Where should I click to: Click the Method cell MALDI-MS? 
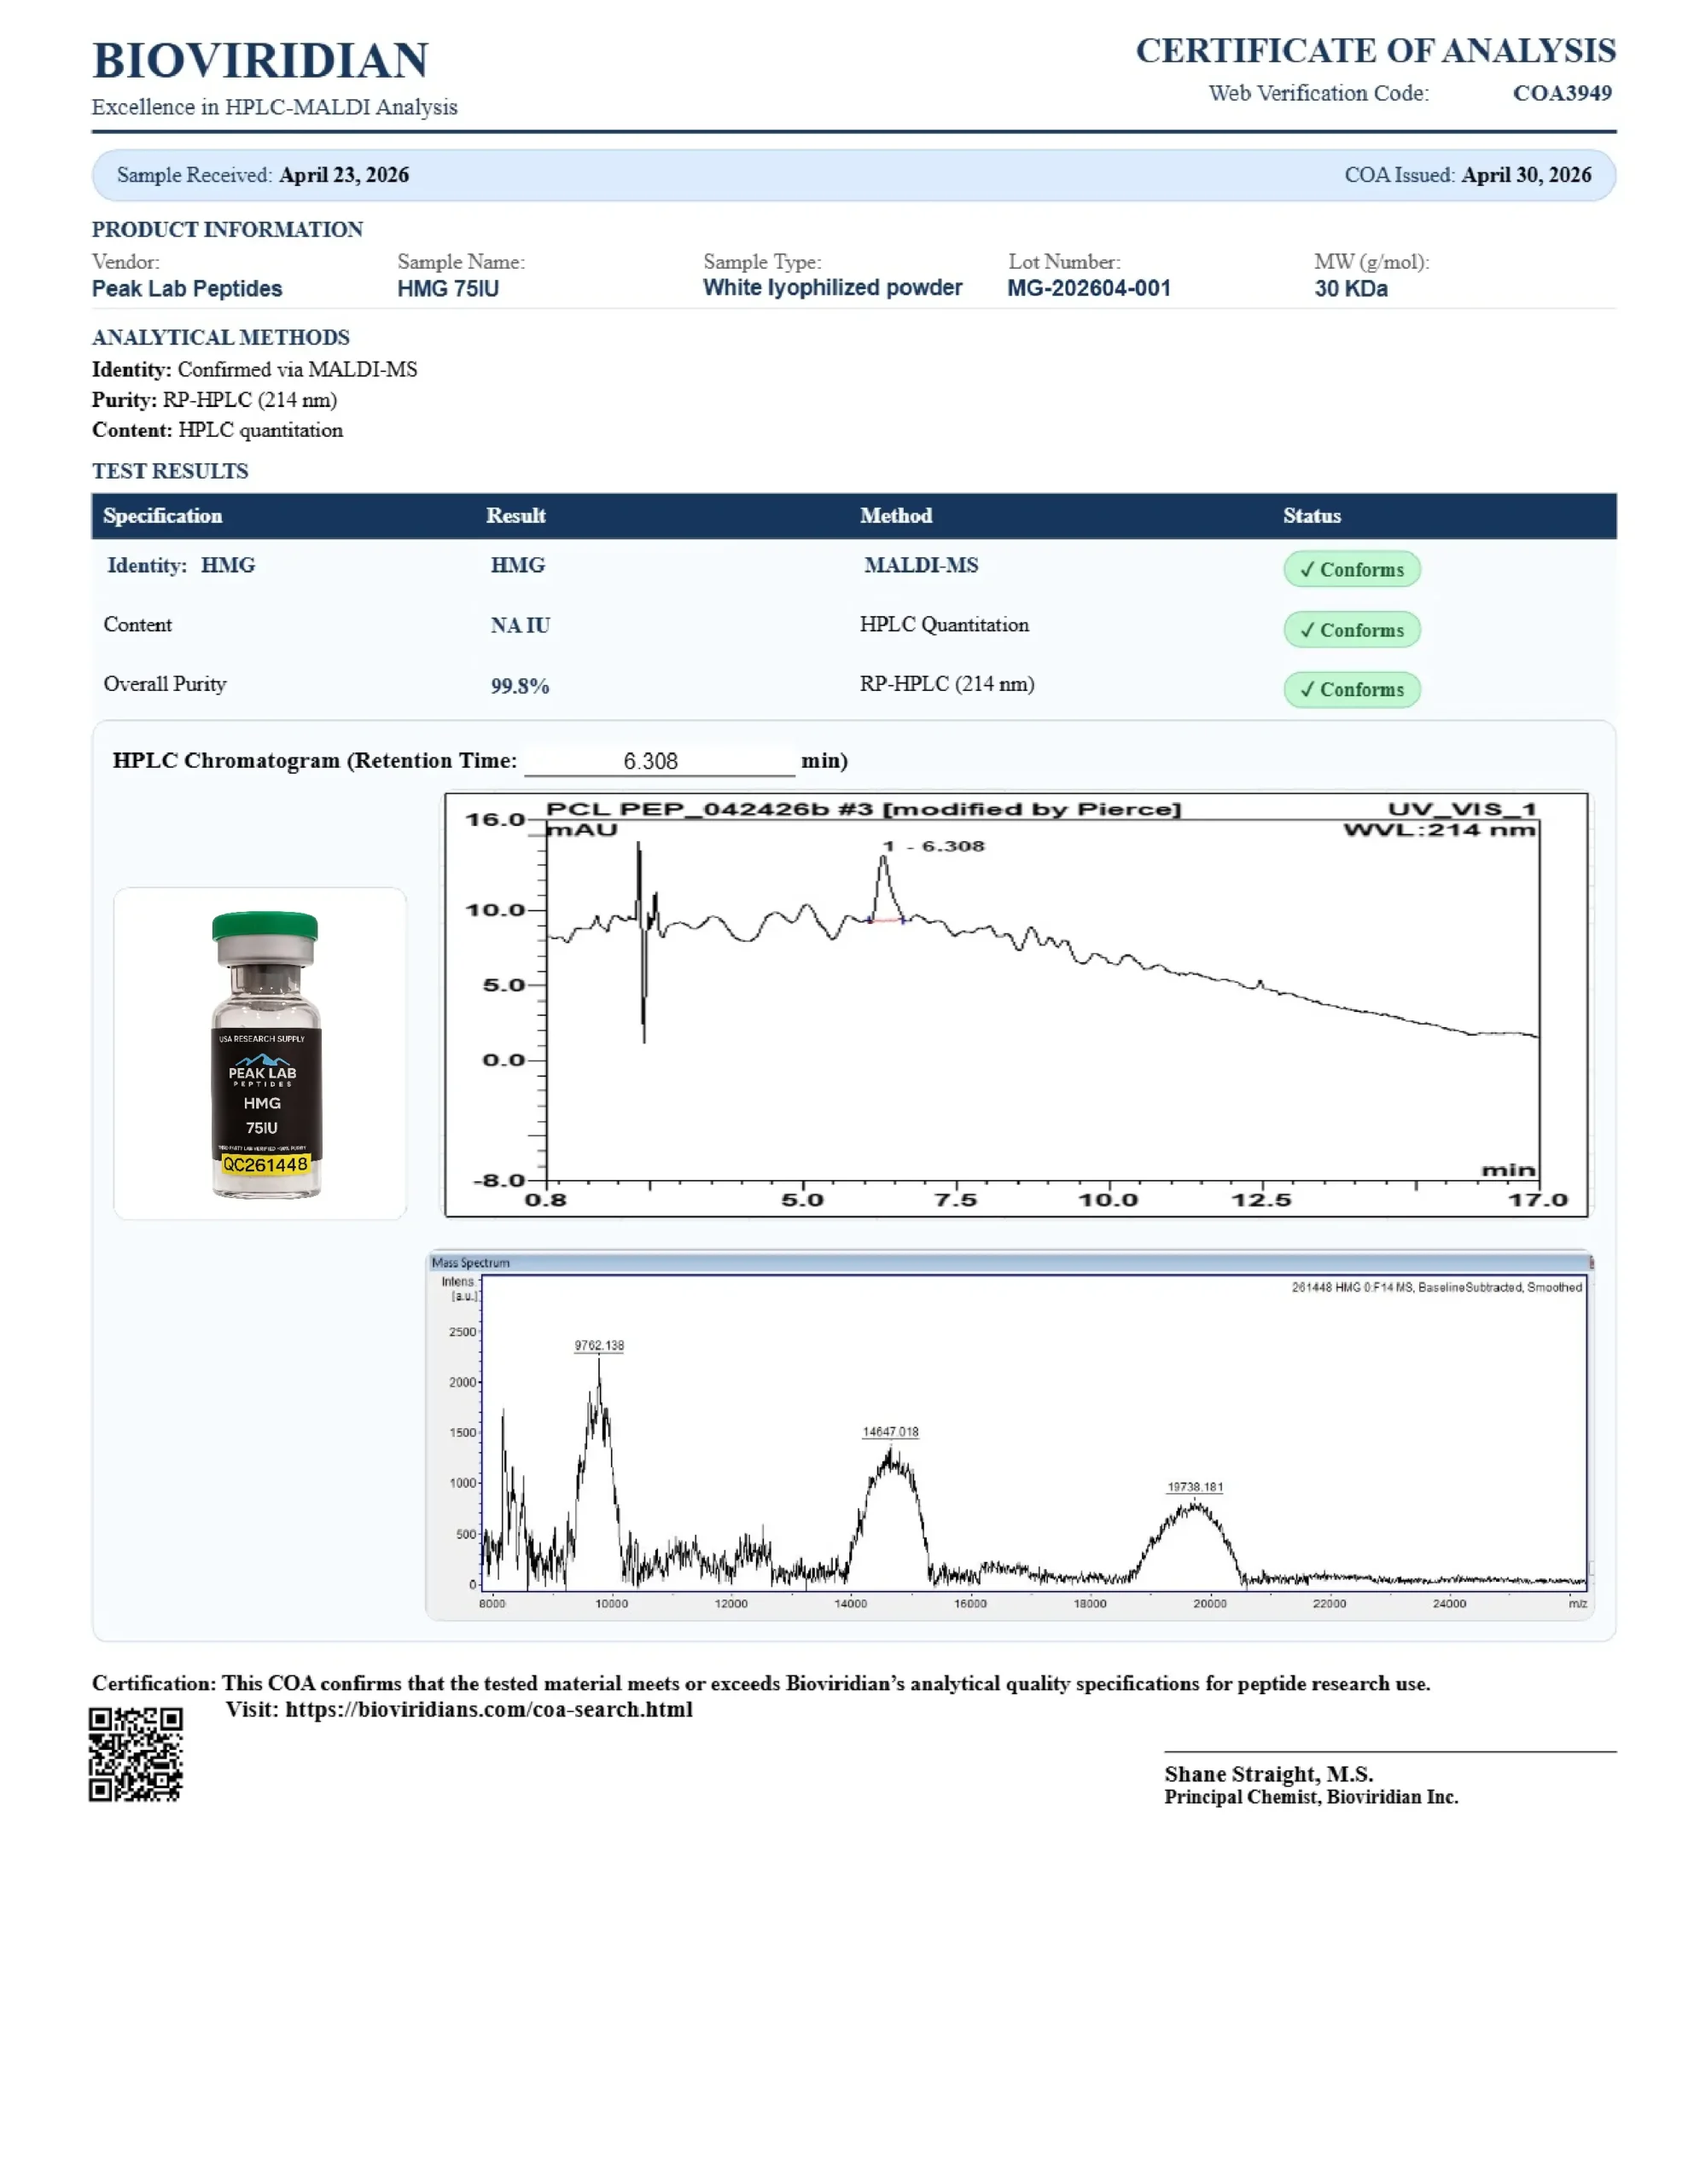click(x=921, y=565)
